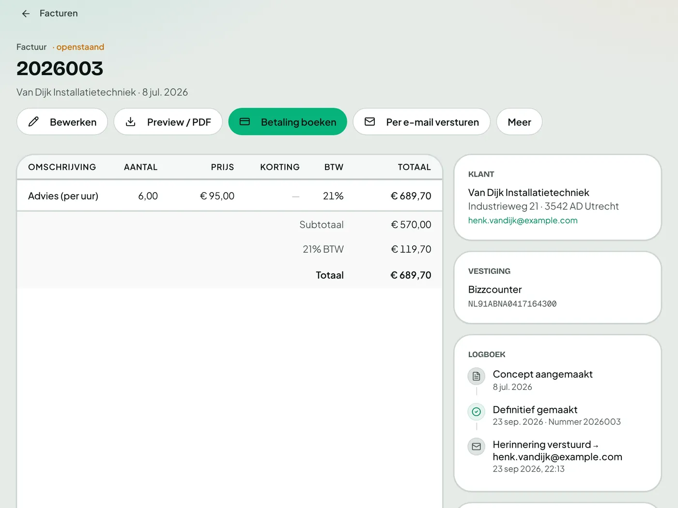The height and width of the screenshot is (508, 678).
Task: Click the quantity 6,00 cell
Action: click(x=148, y=196)
